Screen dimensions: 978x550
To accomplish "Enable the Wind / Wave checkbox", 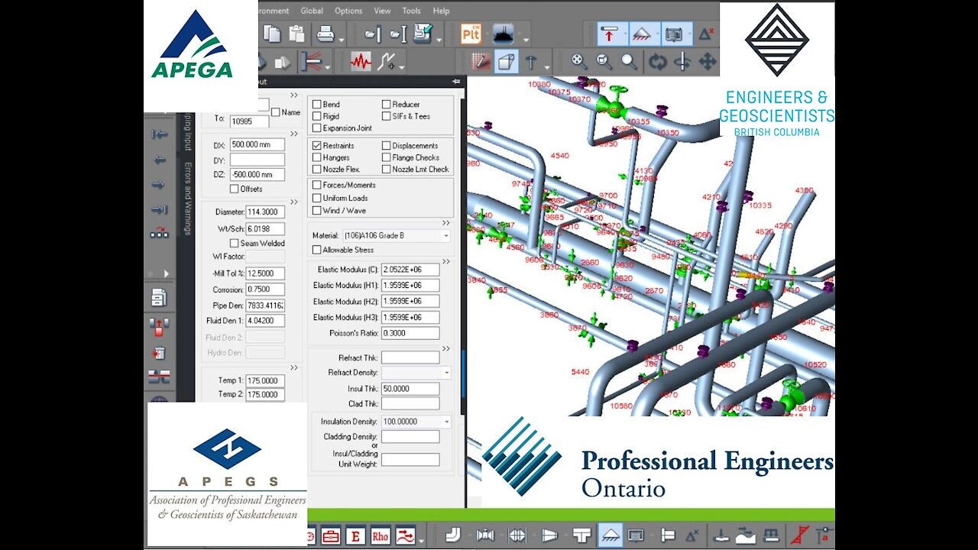I will 316,210.
